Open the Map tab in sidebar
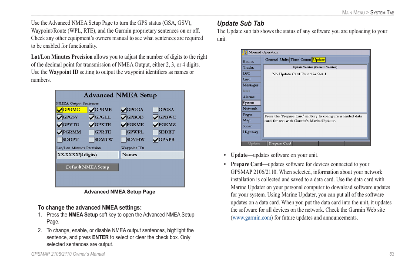This screenshot has width=415, height=270. click(251, 120)
